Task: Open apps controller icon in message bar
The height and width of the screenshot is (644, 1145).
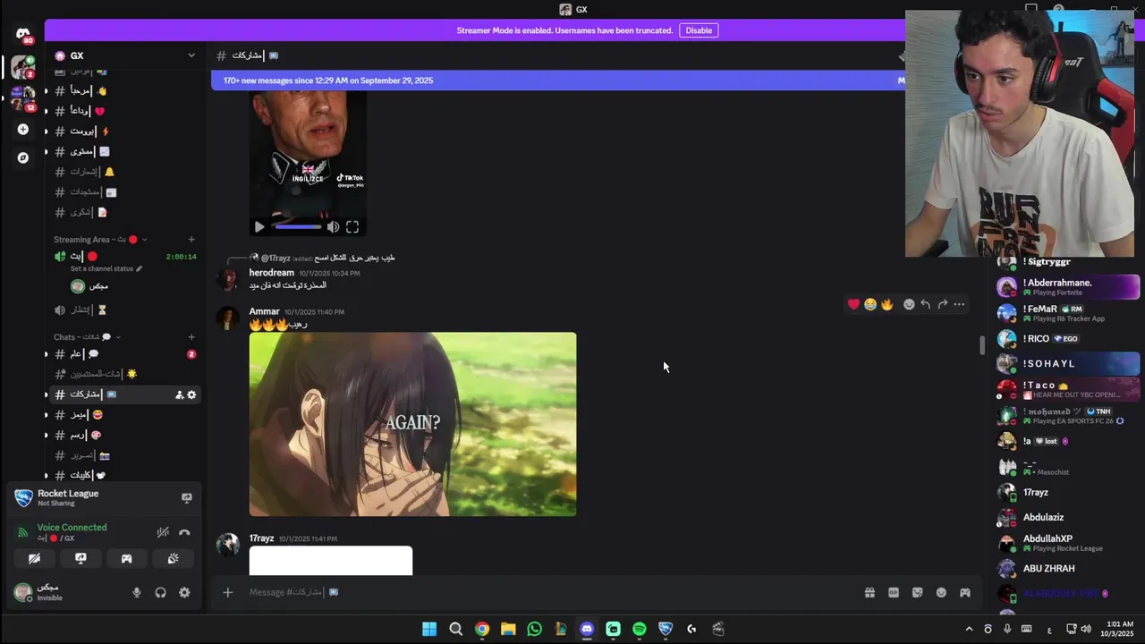Action: point(965,592)
